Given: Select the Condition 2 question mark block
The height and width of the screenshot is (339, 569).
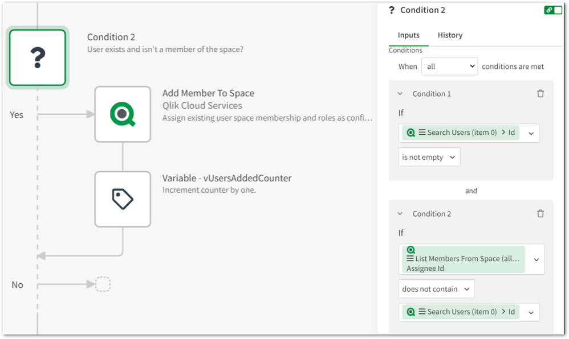Looking at the screenshot, I should coord(37,57).
